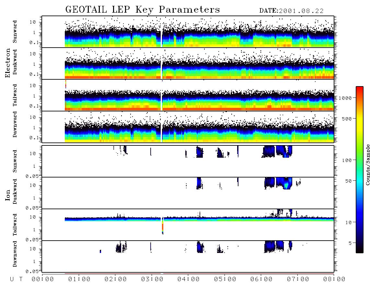Click the "50" color bar label
370x285 pixels.
pos(348,181)
